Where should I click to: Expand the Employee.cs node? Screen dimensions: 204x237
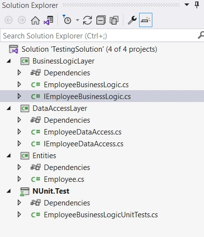19,179
